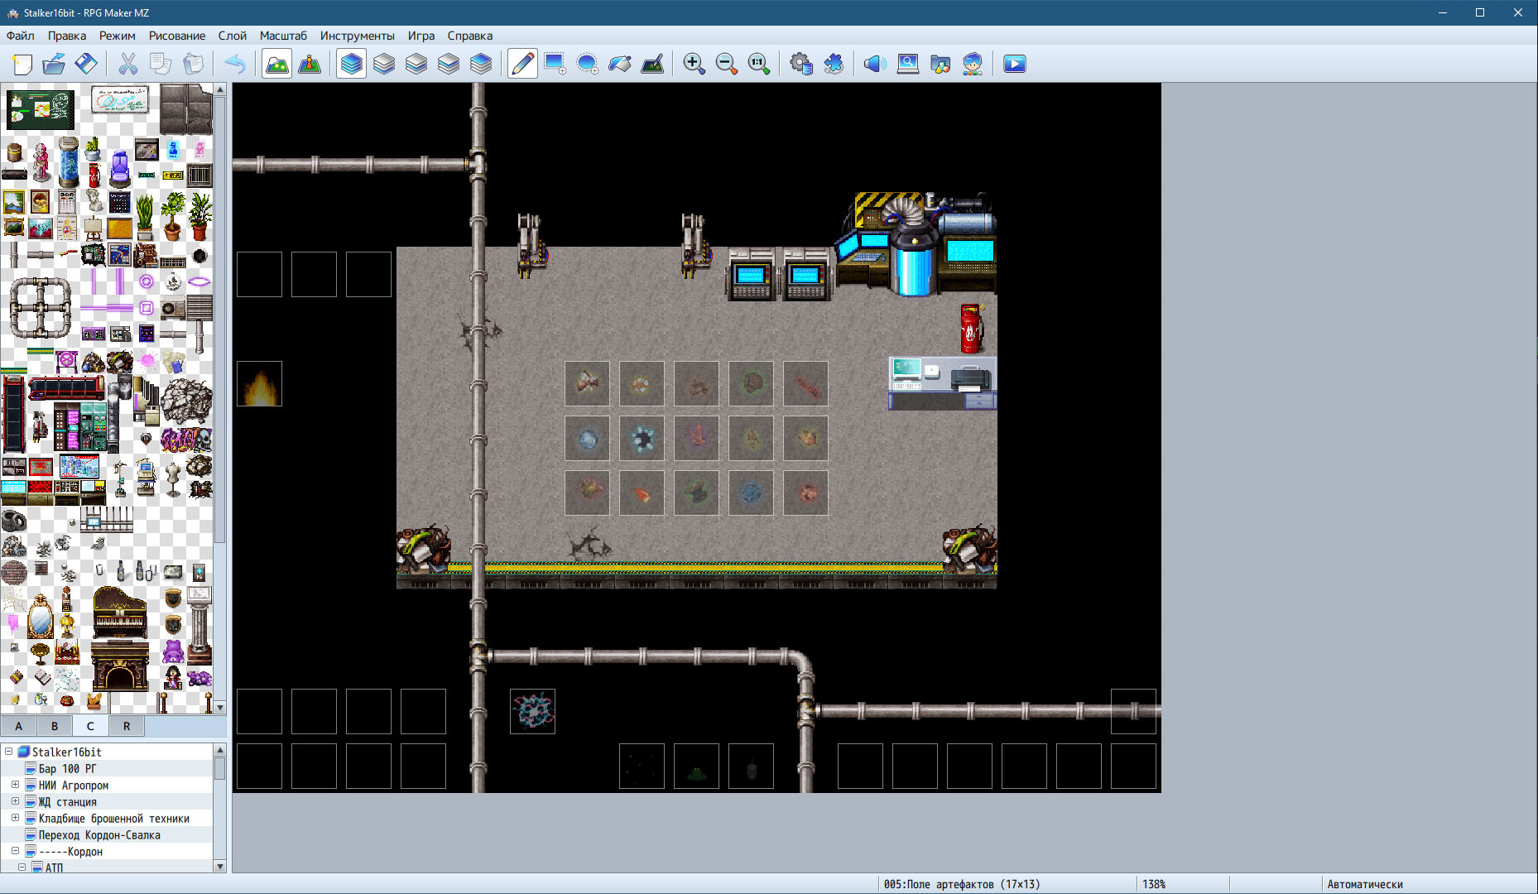
Task: Open the Файл menu
Action: pos(21,36)
